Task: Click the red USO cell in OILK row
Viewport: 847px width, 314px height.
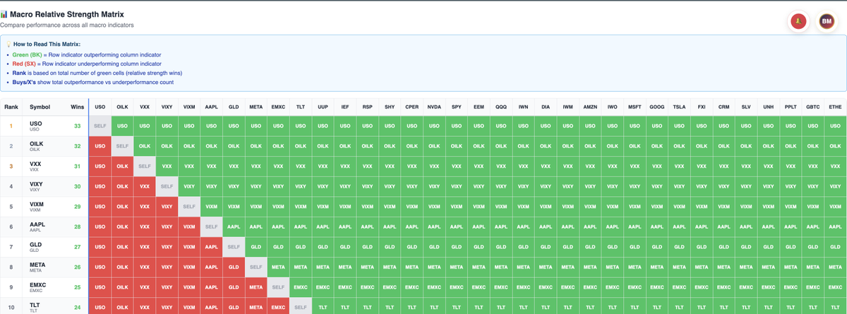Action: point(100,147)
